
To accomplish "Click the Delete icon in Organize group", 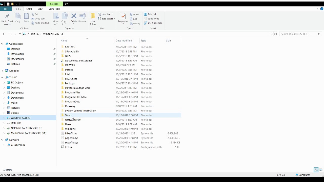I will click(x=74, y=16).
